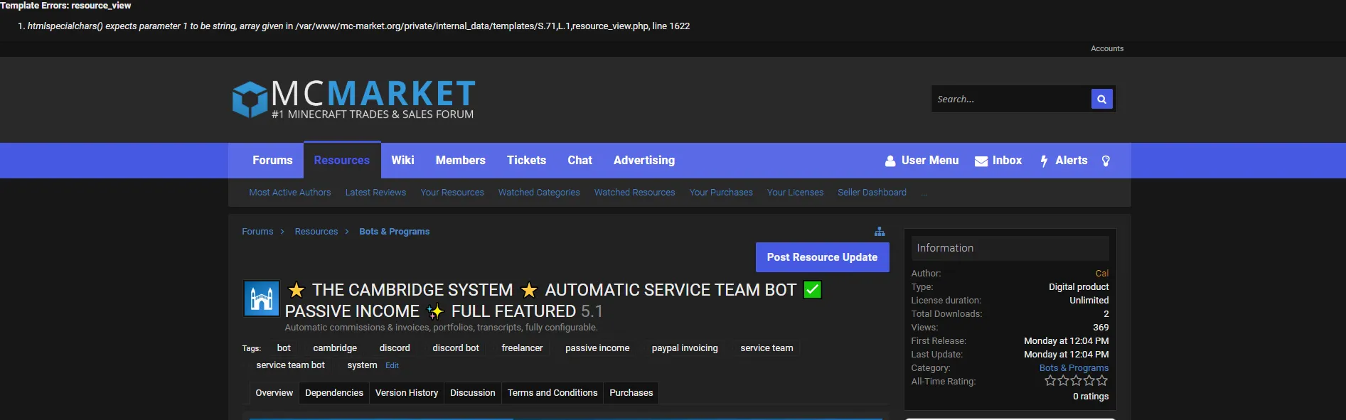1346x420 pixels.
Task: Open Latest Reviews link
Action: 375,193
